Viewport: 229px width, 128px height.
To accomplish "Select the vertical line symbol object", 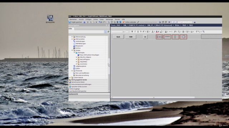I will point(175,37).
